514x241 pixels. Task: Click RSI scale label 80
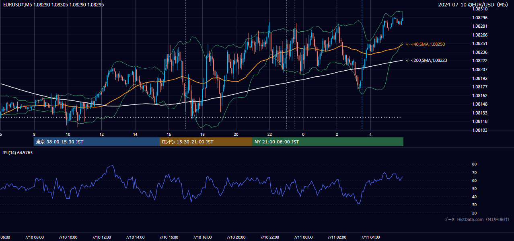click(x=474, y=164)
